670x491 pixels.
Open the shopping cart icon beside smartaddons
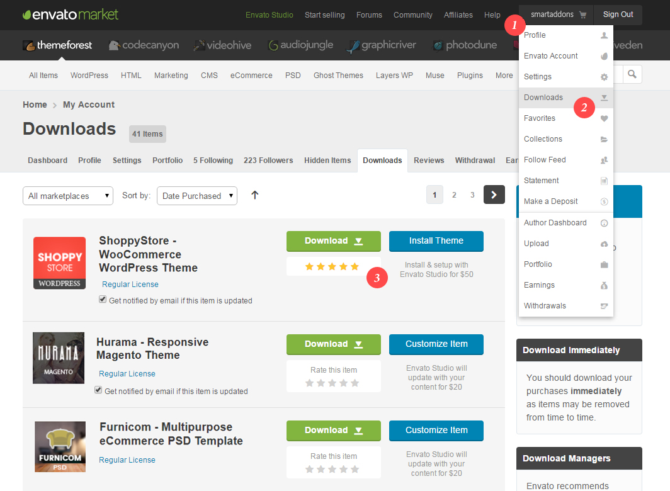(x=583, y=14)
